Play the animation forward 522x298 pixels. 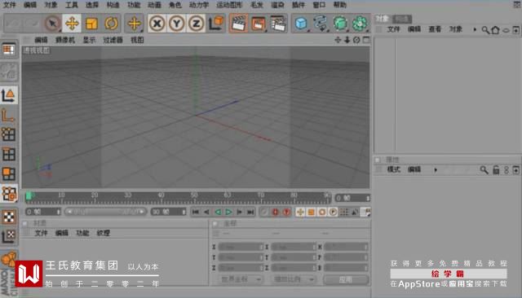(x=228, y=212)
